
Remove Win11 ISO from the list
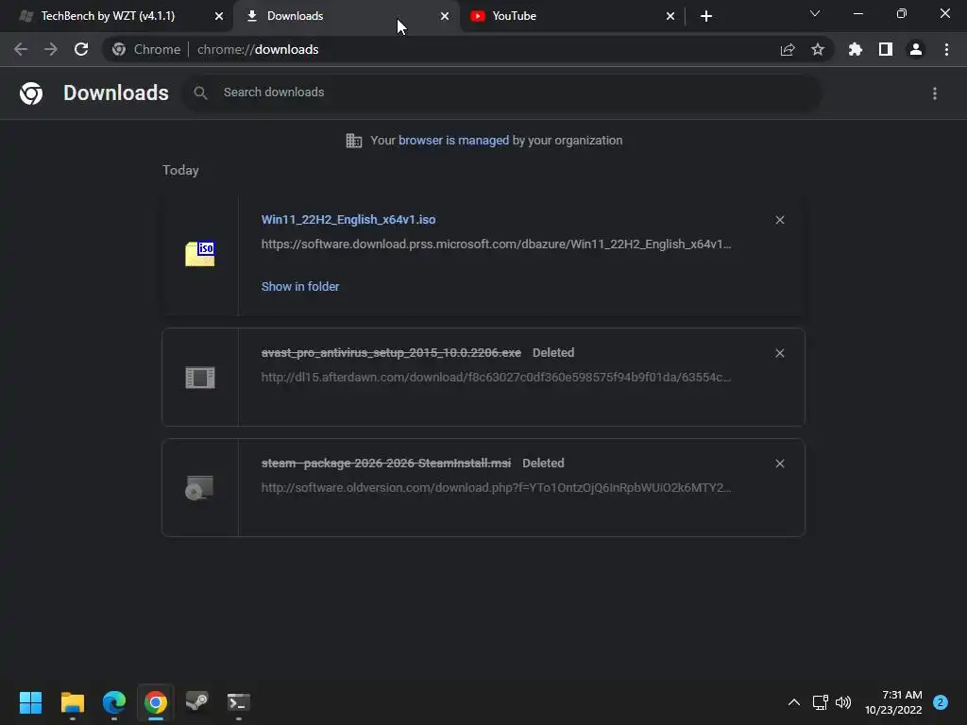780,220
